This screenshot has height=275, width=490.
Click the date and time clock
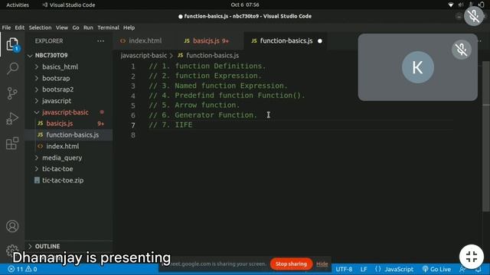coord(245,5)
